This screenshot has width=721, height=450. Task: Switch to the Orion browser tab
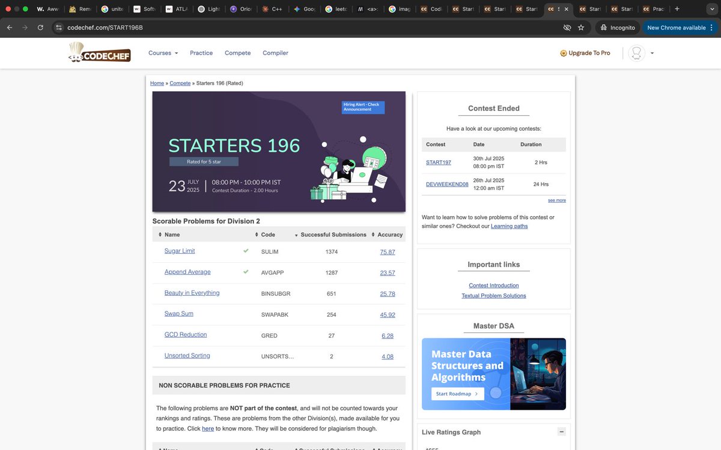point(240,9)
